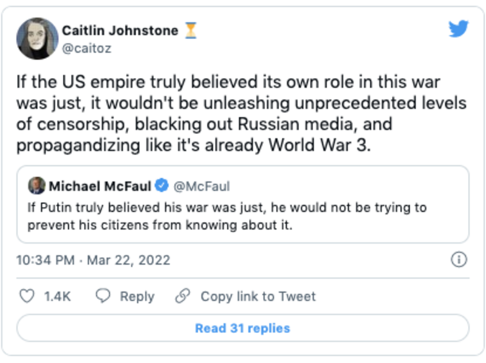Open Caitlin Johnstone's profile avatar
The image size is (486, 363).
tap(37, 39)
